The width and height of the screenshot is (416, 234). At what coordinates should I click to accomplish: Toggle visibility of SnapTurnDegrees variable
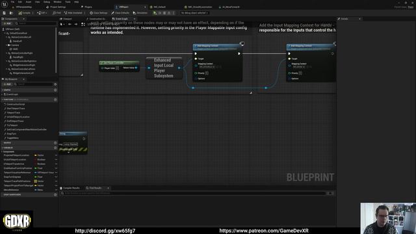[56, 177]
